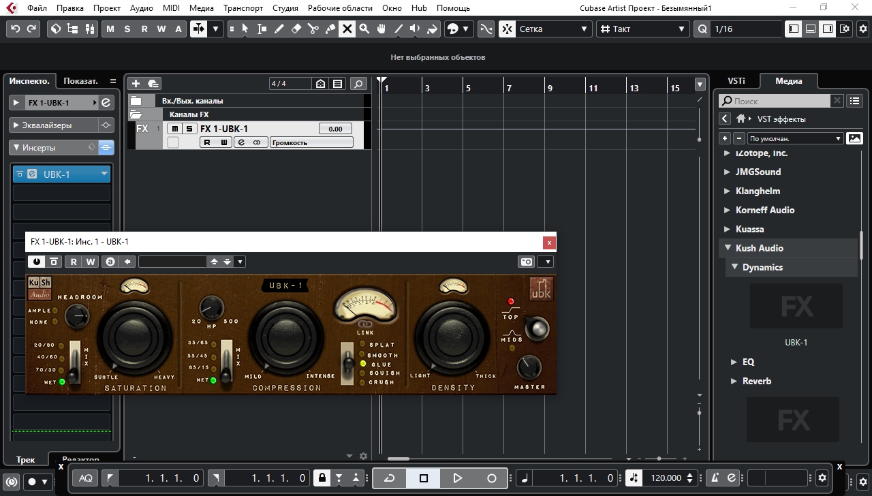872x496 pixels.
Task: Pick the Eraser tool in toolbar
Action: tap(296, 29)
